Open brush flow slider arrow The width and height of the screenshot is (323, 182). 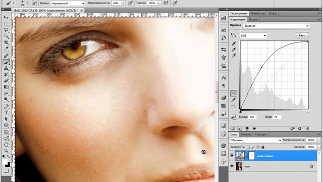pos(159,3)
